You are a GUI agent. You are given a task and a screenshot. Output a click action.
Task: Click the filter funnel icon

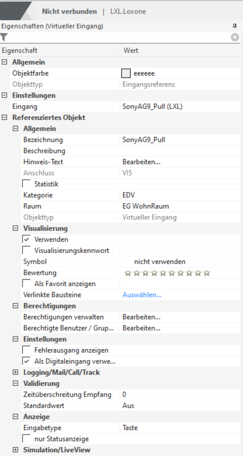pyautogui.click(x=4, y=37)
